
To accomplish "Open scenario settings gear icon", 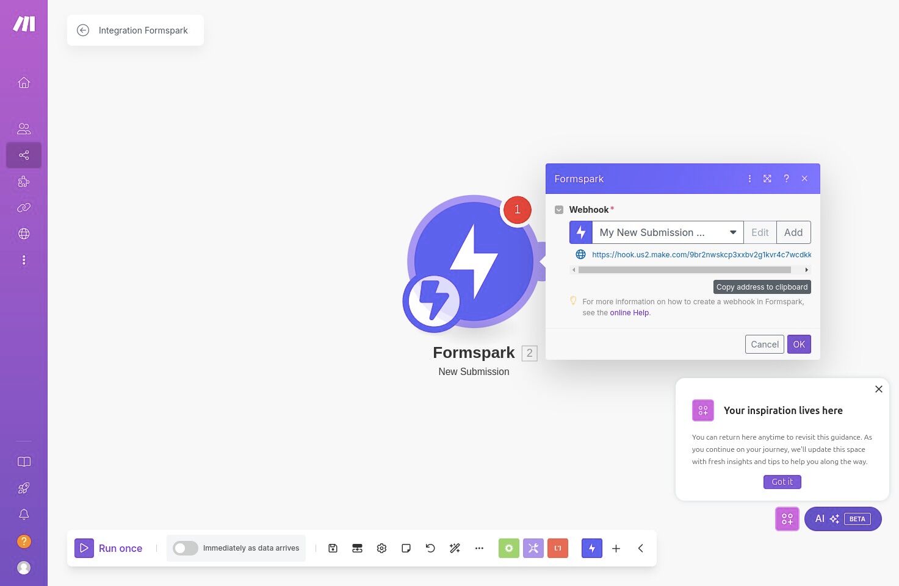I will click(381, 548).
